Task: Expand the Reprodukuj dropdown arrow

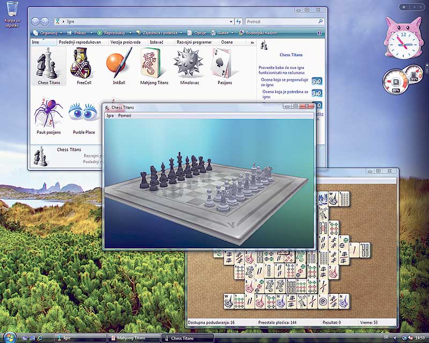Action: point(130,33)
